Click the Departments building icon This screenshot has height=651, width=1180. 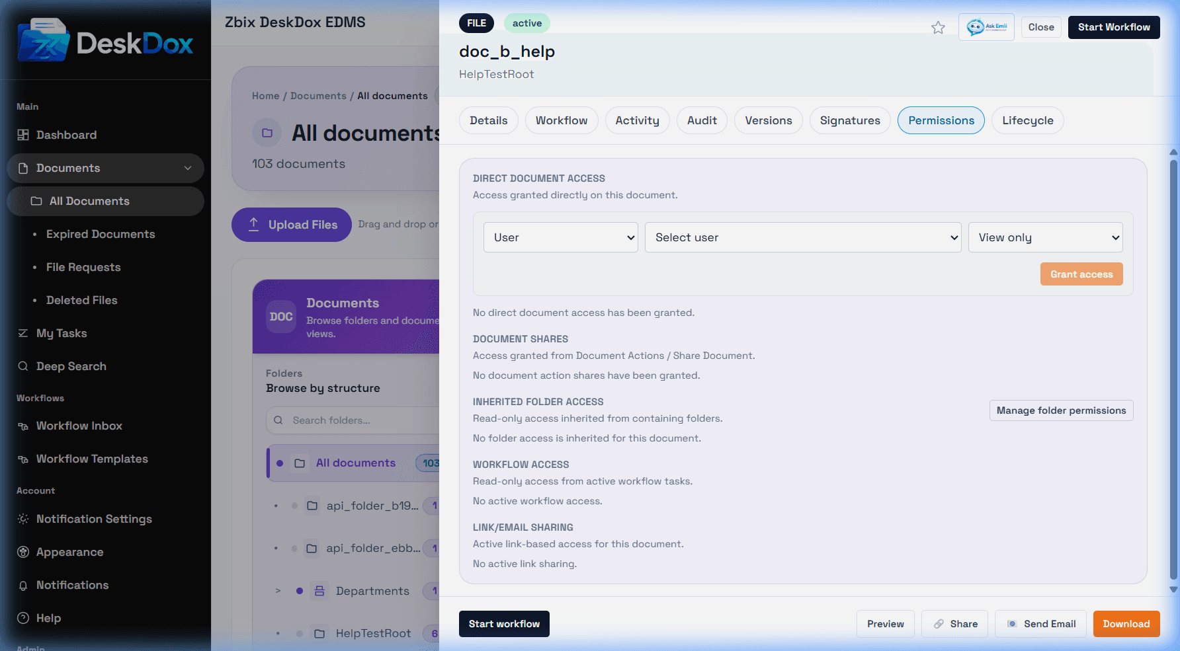(x=319, y=591)
